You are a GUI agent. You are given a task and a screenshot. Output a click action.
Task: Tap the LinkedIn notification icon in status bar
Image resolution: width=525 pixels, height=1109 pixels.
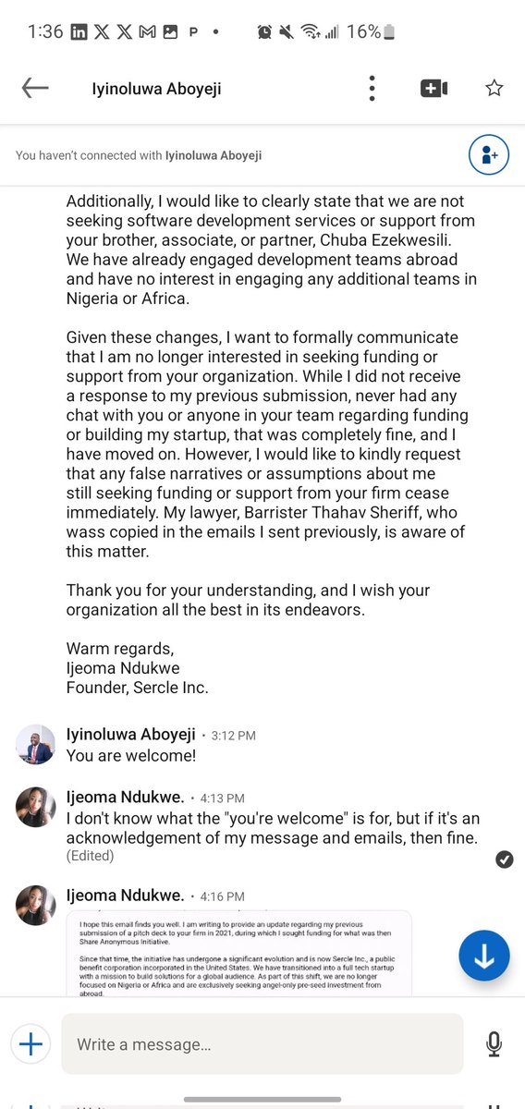79,31
